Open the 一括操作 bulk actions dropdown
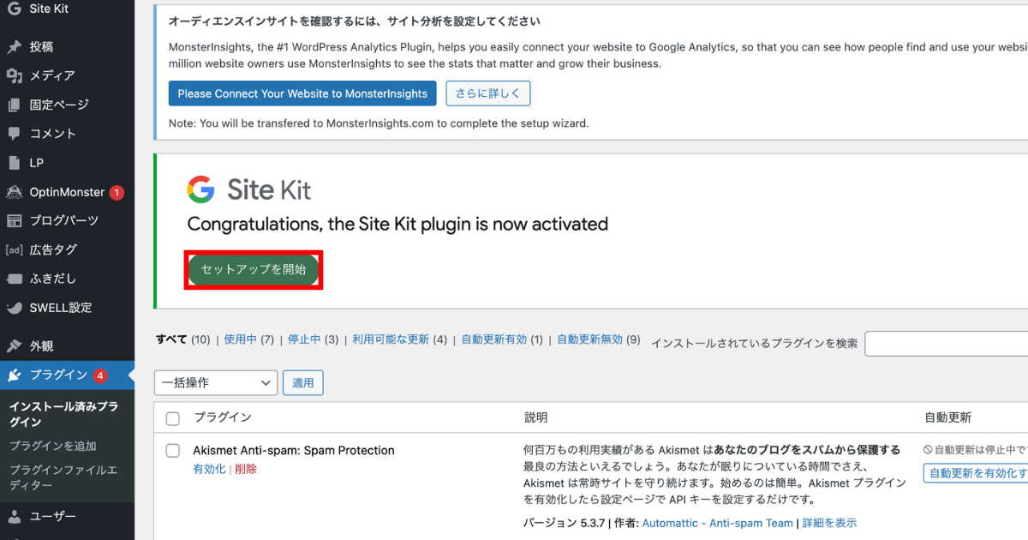Viewport: 1028px width, 540px height. (216, 383)
